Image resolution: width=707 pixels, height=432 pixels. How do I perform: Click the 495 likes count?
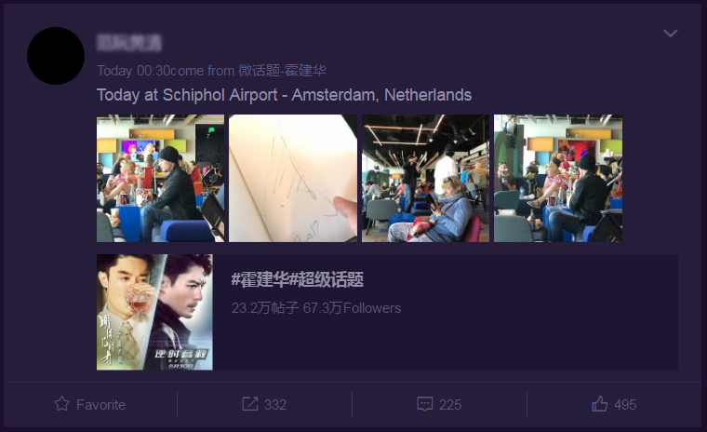(625, 404)
